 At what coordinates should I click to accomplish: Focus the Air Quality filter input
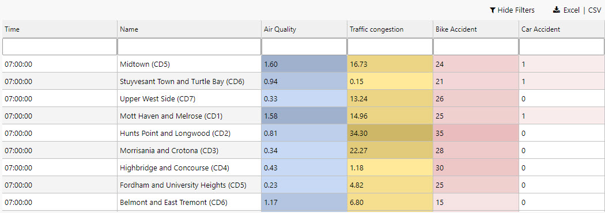[x=304, y=47]
